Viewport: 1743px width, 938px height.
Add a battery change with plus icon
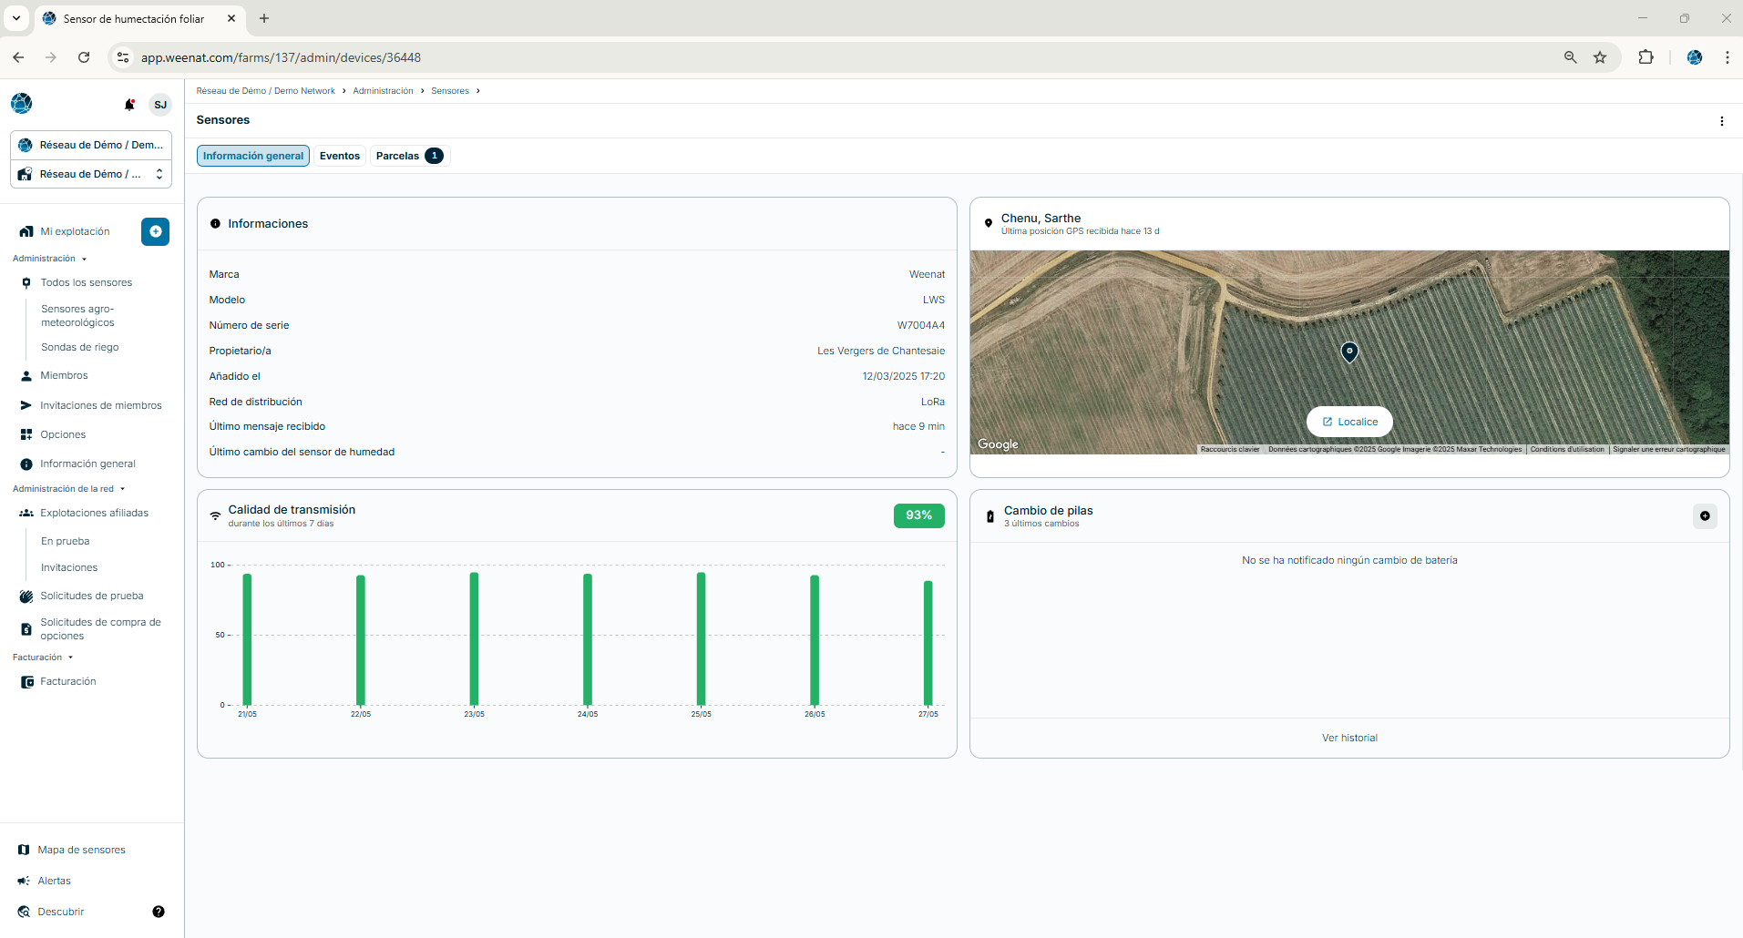click(x=1705, y=516)
